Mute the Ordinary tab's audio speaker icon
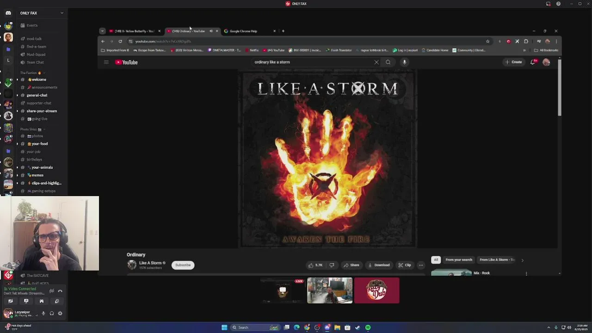This screenshot has height=333, width=592. 211,31
